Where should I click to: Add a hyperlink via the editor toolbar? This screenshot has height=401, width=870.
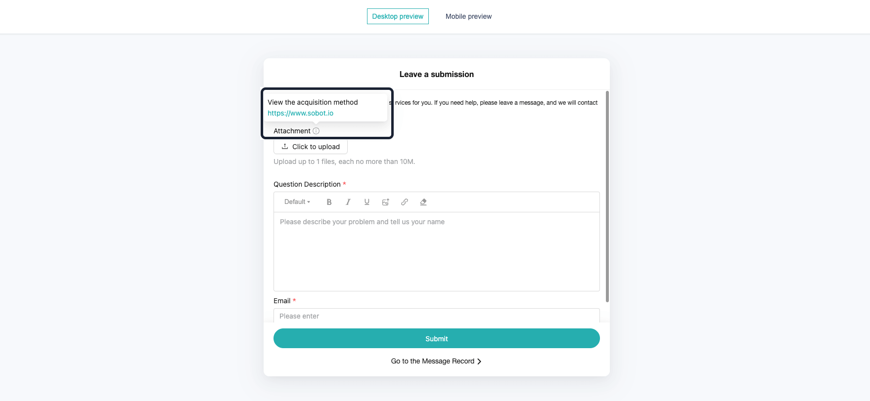point(405,202)
